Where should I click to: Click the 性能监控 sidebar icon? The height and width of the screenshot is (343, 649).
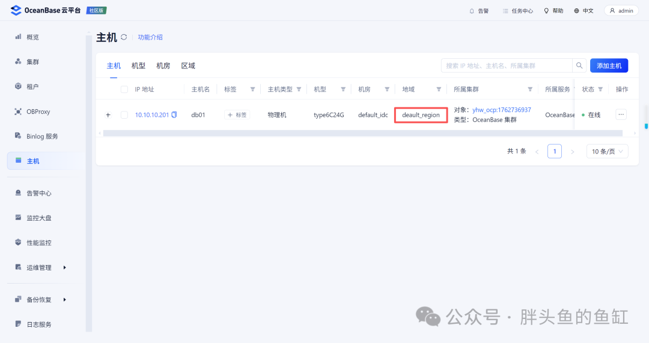point(18,242)
